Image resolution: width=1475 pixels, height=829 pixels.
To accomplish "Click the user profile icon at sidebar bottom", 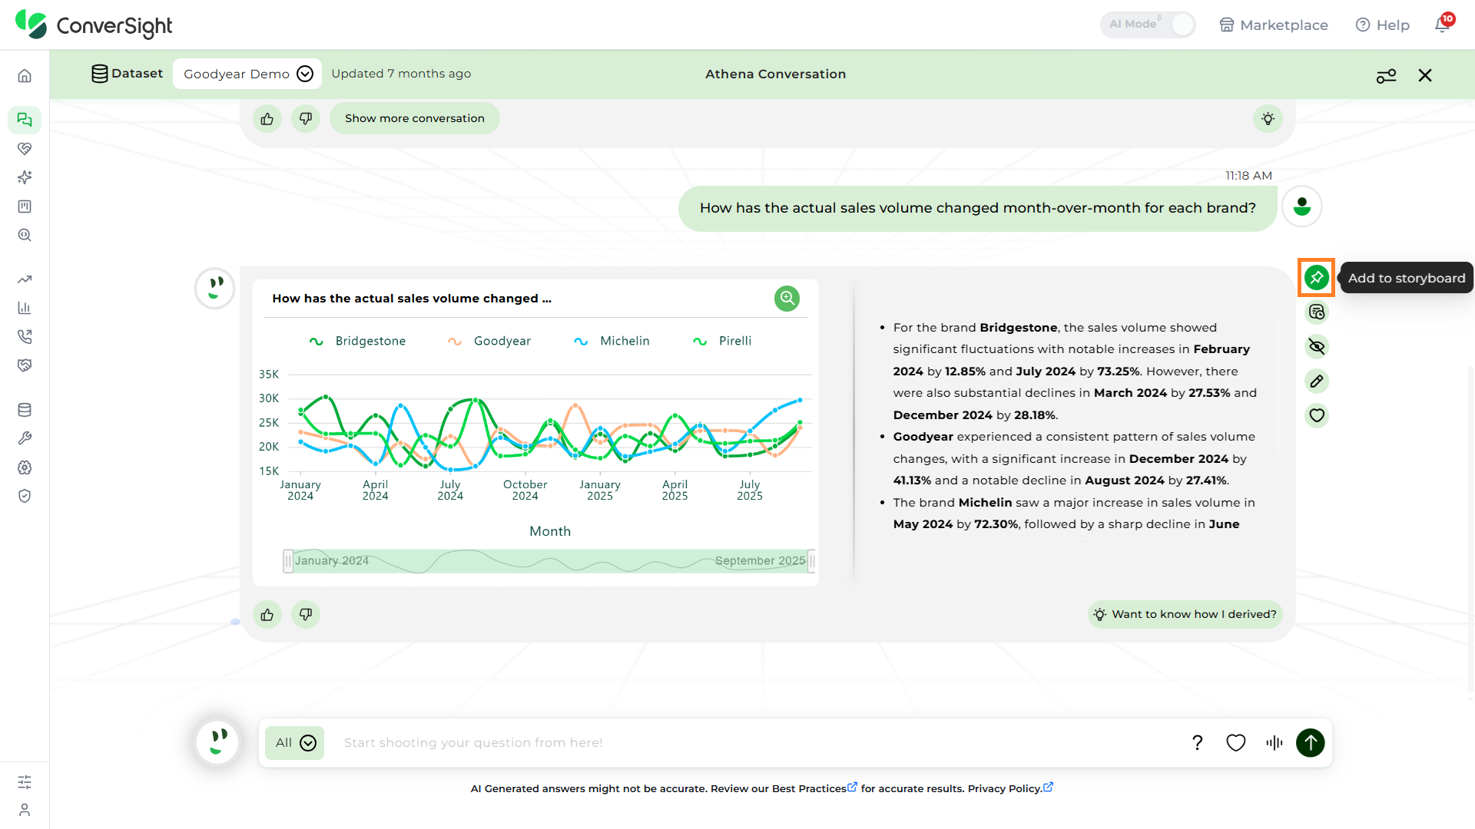I will pyautogui.click(x=25, y=810).
